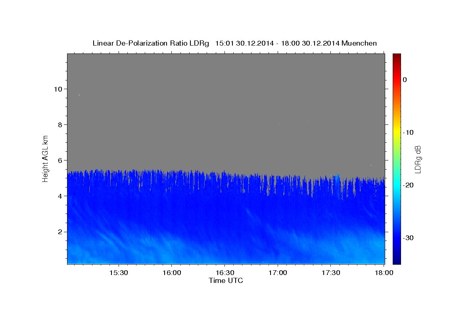
Task: Click the 'Muenchen' location label in the title
Action: (359, 43)
